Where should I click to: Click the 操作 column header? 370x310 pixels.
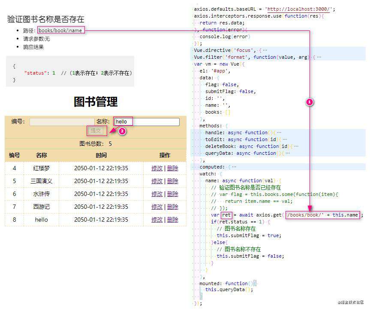[x=165, y=155]
